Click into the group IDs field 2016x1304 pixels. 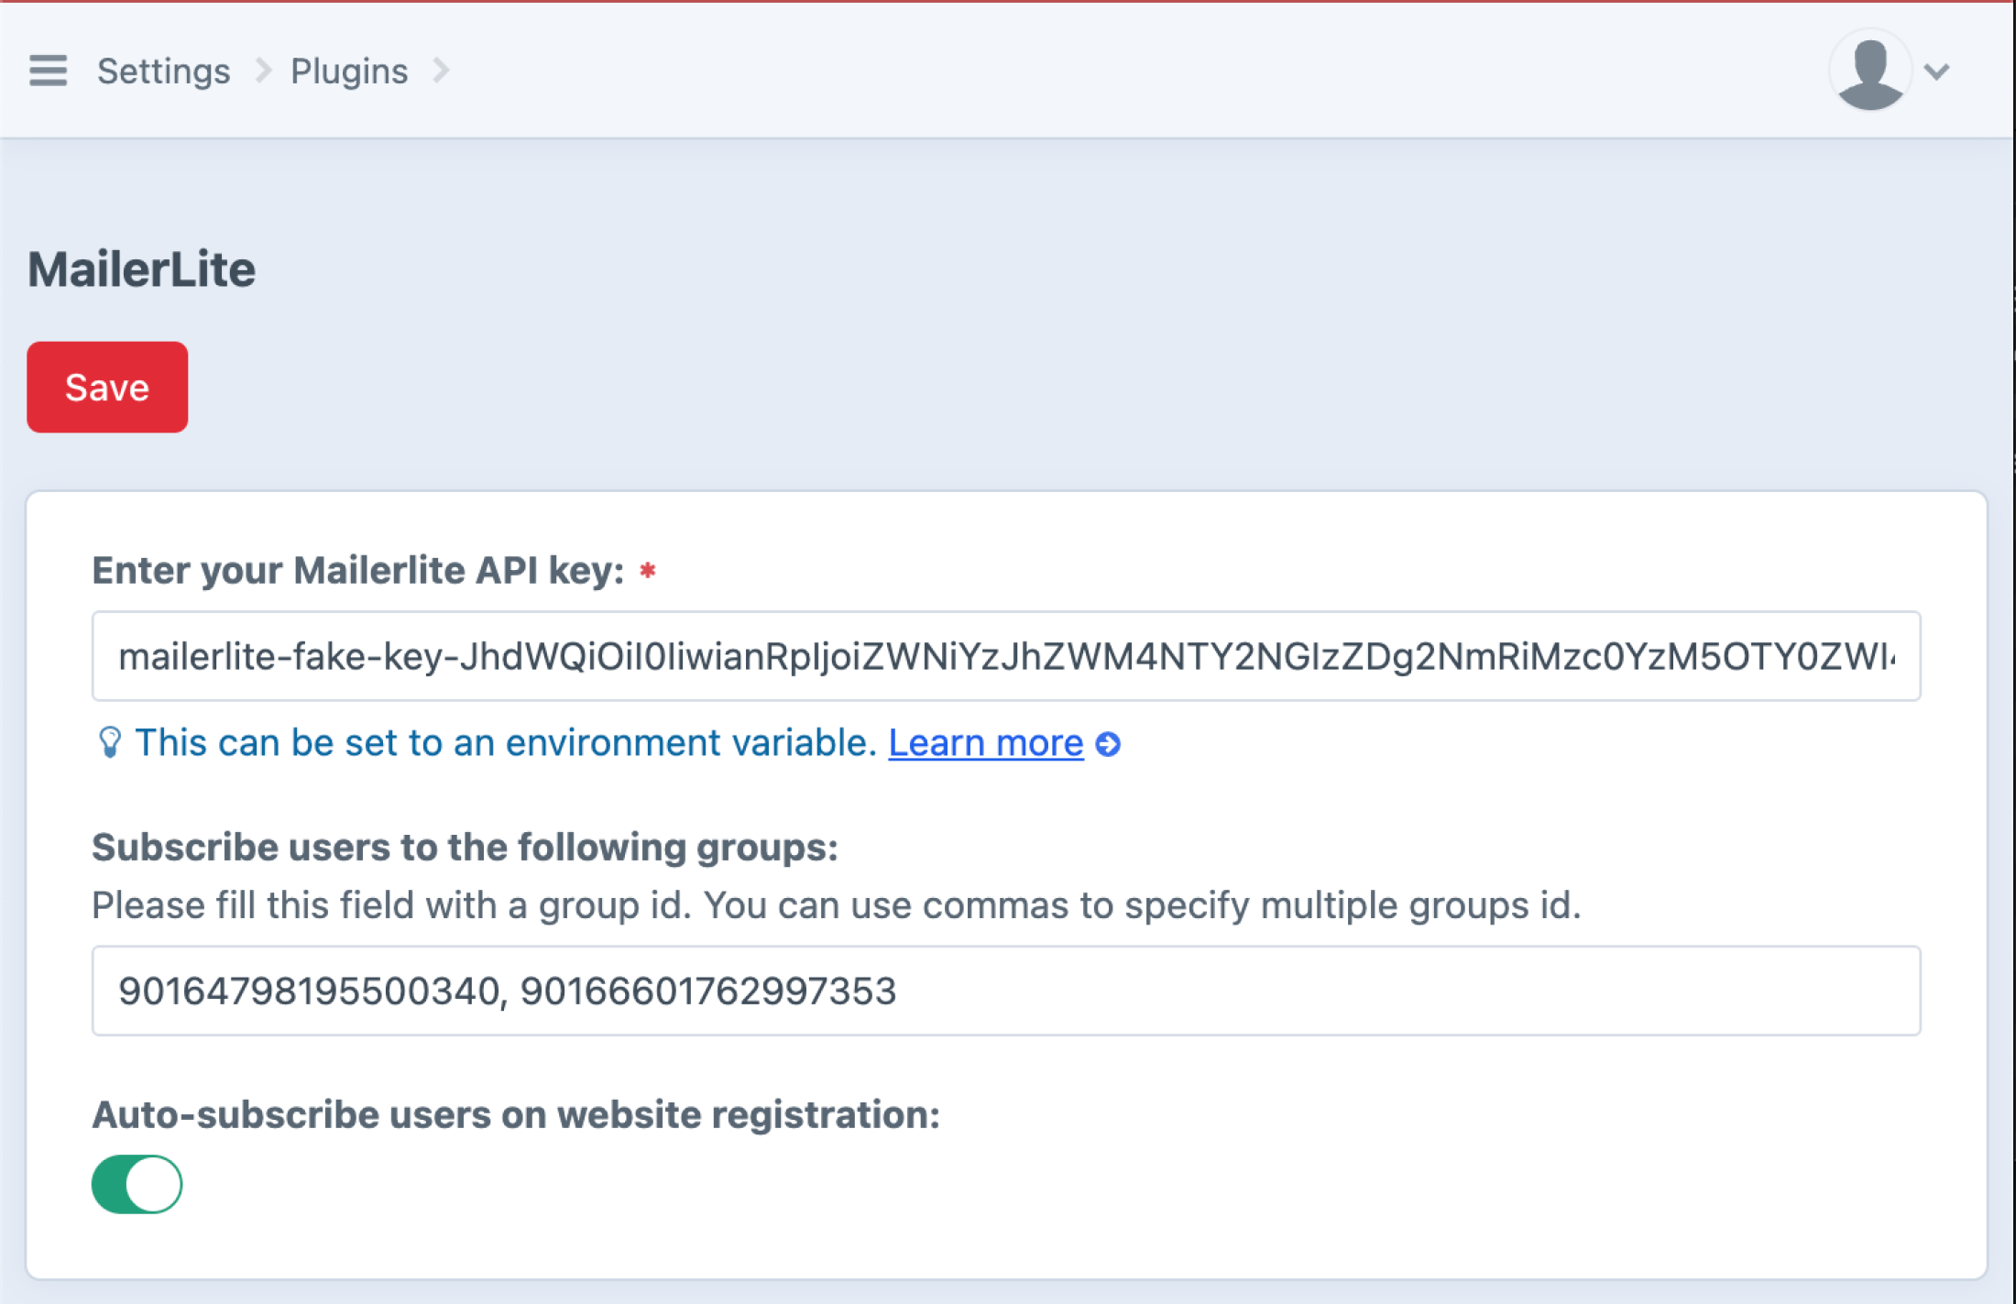[1005, 991]
